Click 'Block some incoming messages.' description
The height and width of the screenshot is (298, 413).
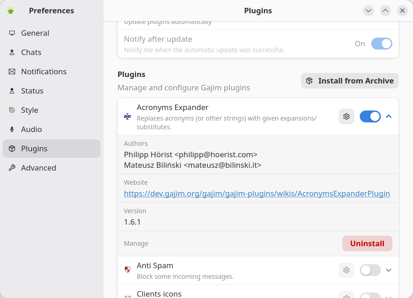tap(185, 276)
